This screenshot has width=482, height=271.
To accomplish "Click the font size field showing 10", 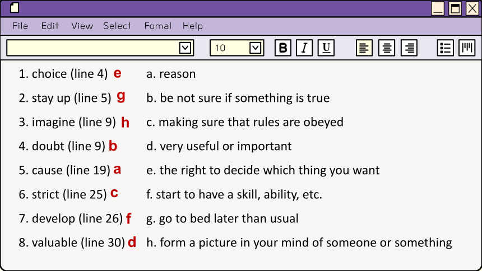I will 230,48.
